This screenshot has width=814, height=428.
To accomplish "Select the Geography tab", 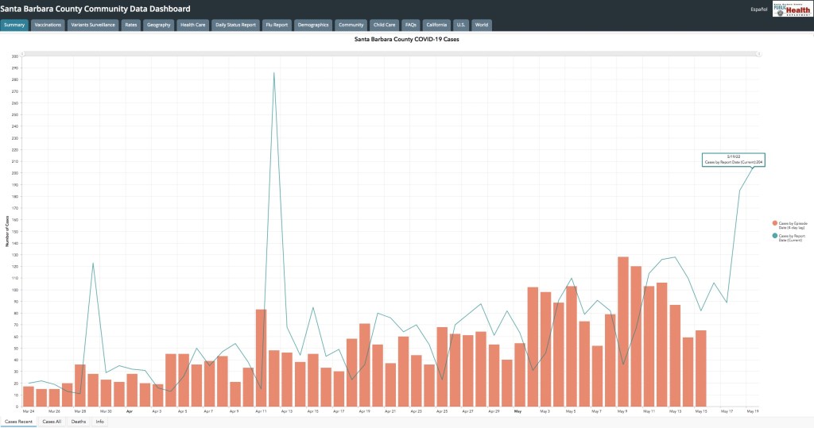I will click(x=159, y=25).
